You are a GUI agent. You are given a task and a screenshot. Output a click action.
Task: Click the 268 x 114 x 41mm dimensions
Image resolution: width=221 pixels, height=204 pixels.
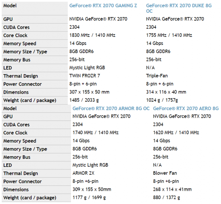172,189
